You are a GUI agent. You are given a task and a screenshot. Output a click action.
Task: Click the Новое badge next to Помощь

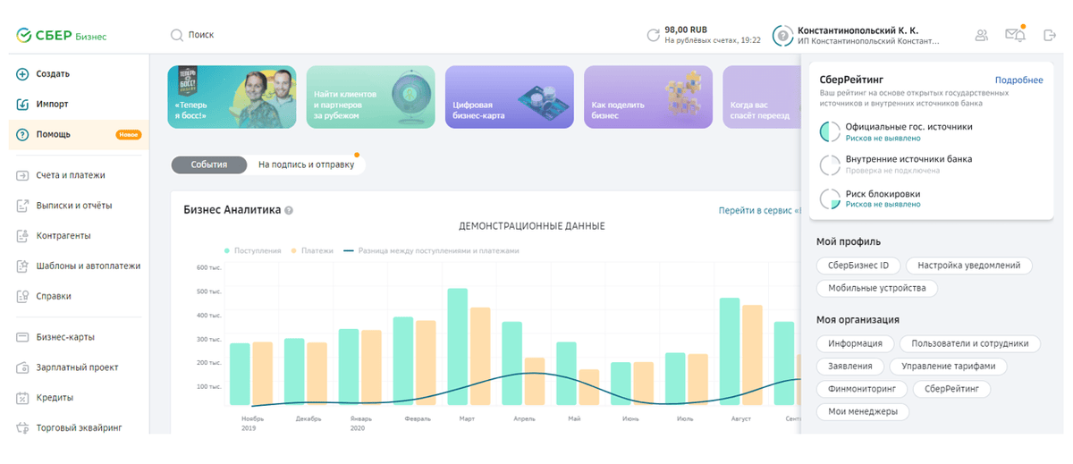pos(129,135)
